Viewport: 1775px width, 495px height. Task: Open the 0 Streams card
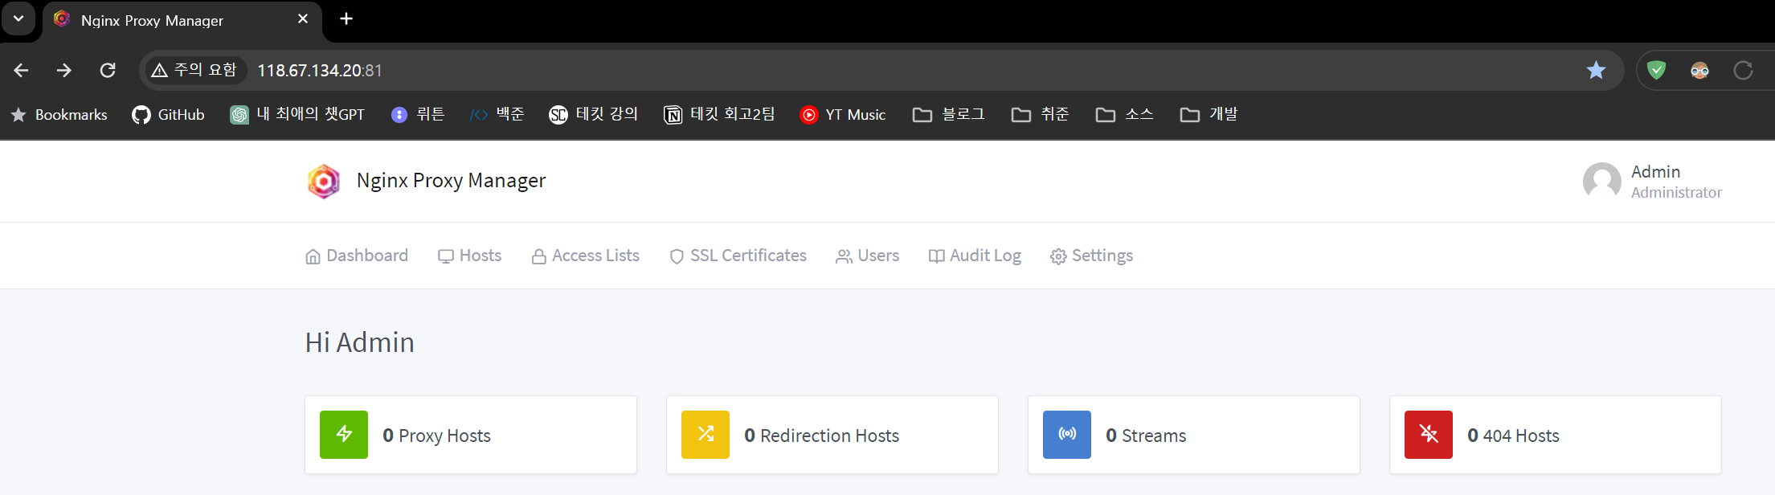point(1194,435)
